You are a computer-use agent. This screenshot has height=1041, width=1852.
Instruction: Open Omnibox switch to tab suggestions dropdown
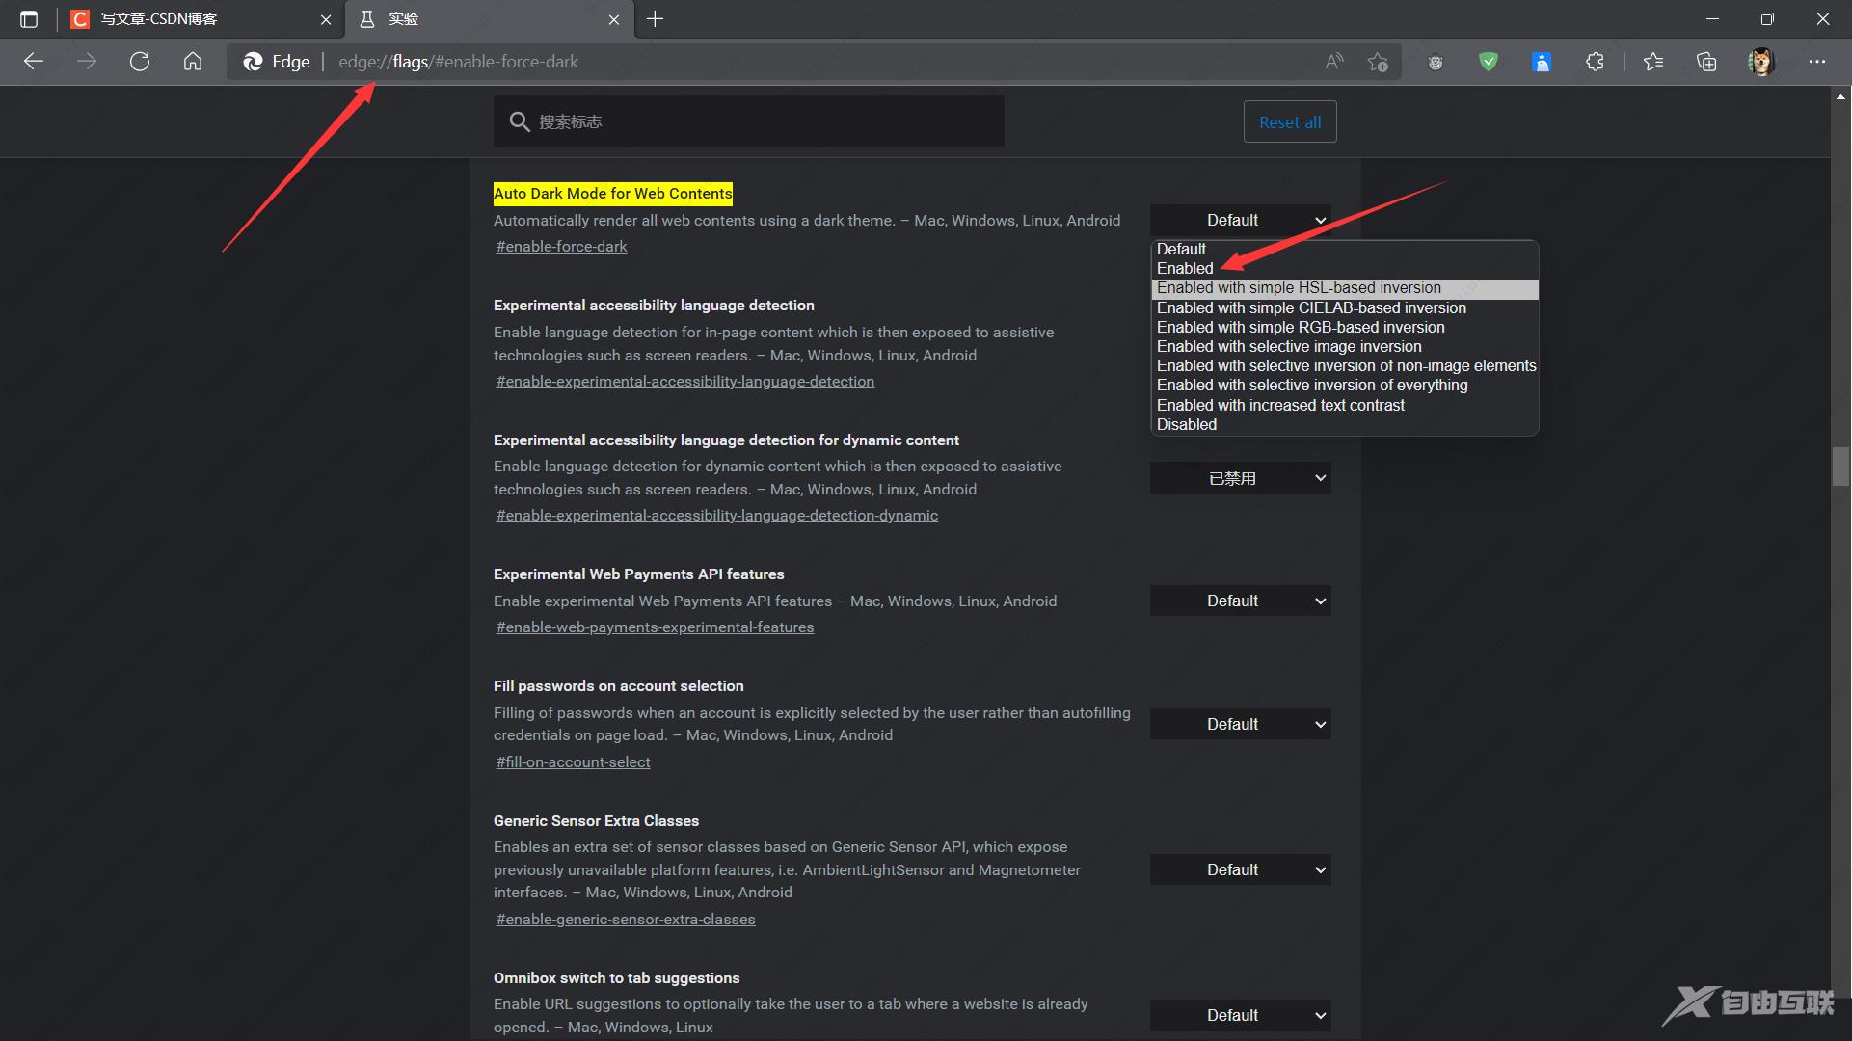1240,1015
